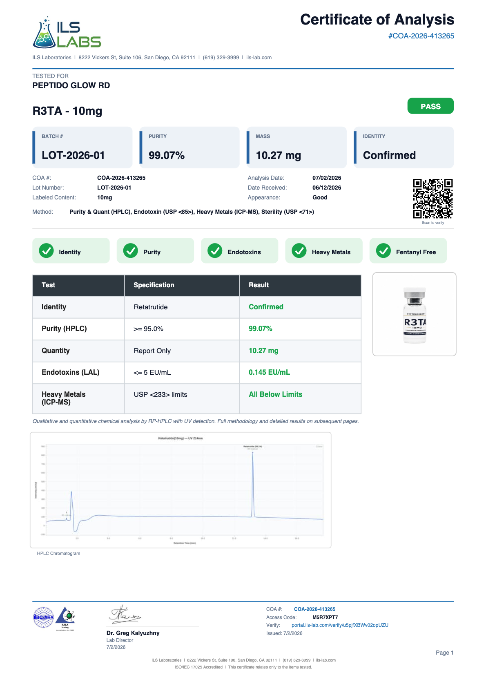Click the 'Dr. Greg Kalyuzhny' name
Viewport: 486px width, 673px height.
click(x=133, y=633)
